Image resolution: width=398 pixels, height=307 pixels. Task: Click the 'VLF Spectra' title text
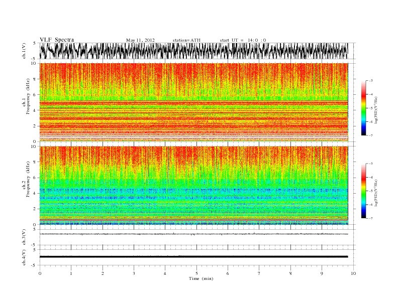tap(57, 40)
